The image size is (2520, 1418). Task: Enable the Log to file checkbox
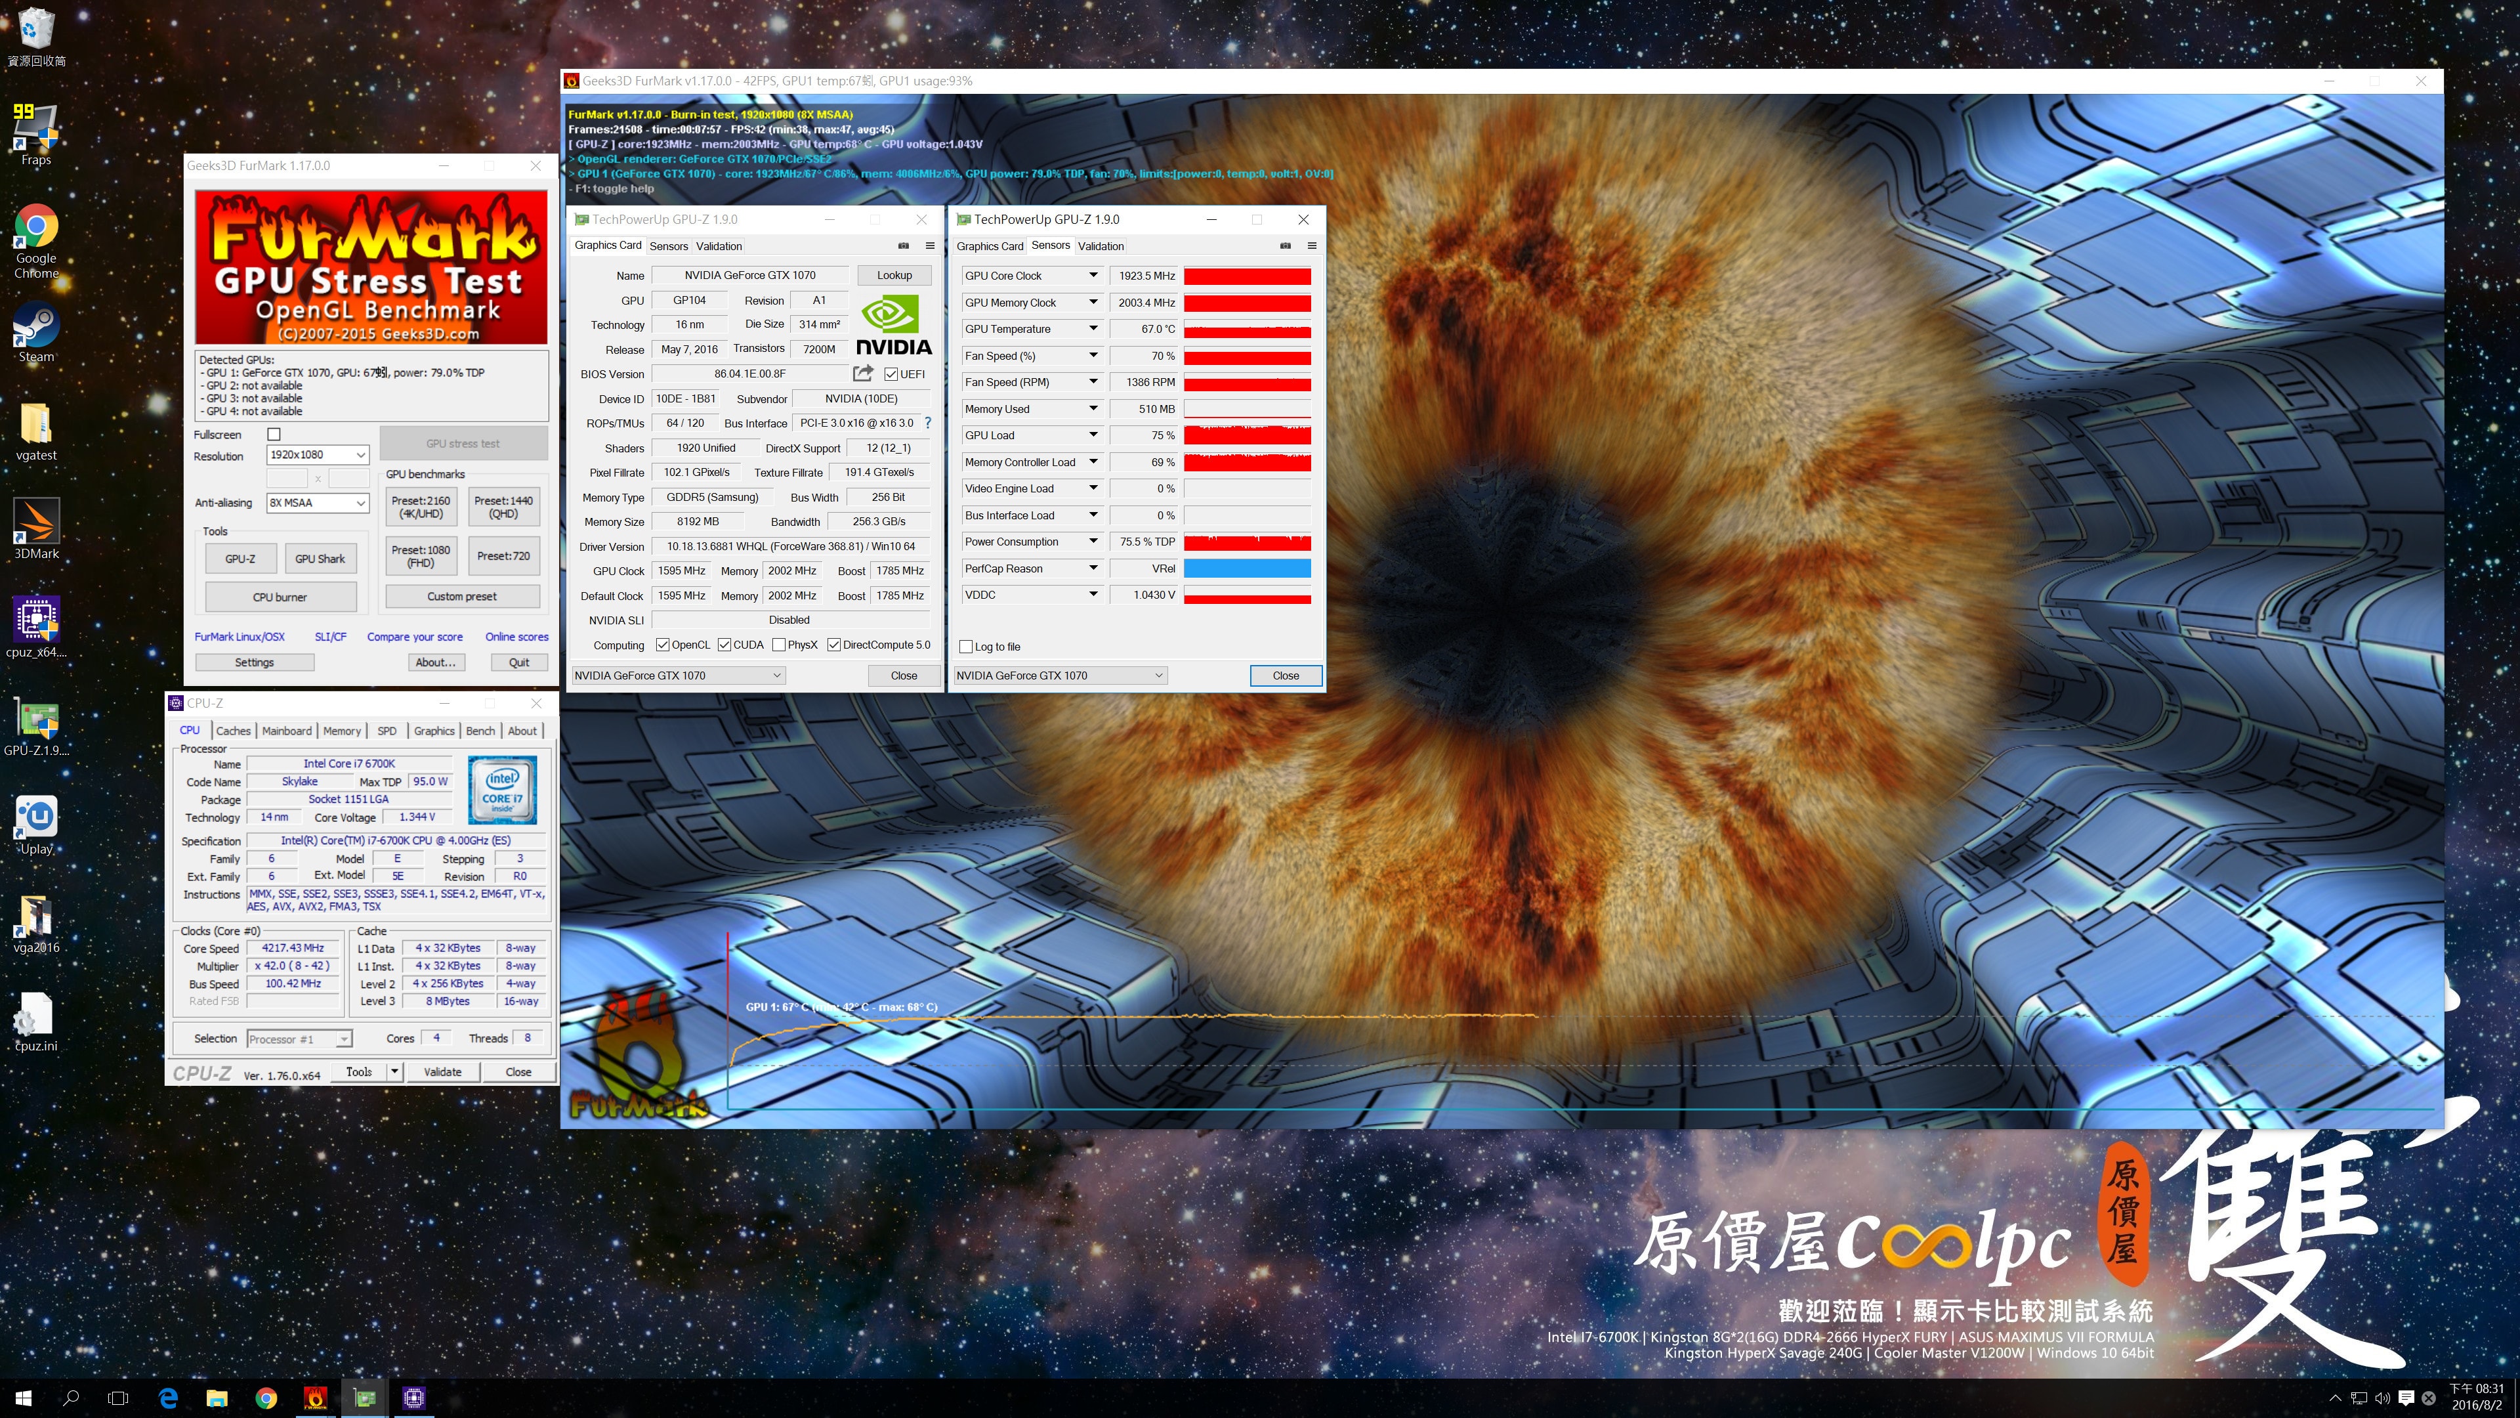pyautogui.click(x=965, y=646)
